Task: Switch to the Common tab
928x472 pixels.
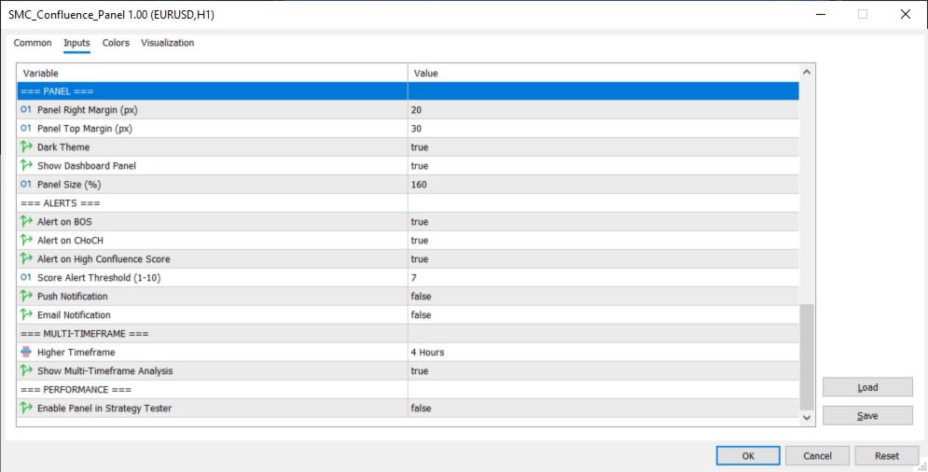Action: pos(33,43)
